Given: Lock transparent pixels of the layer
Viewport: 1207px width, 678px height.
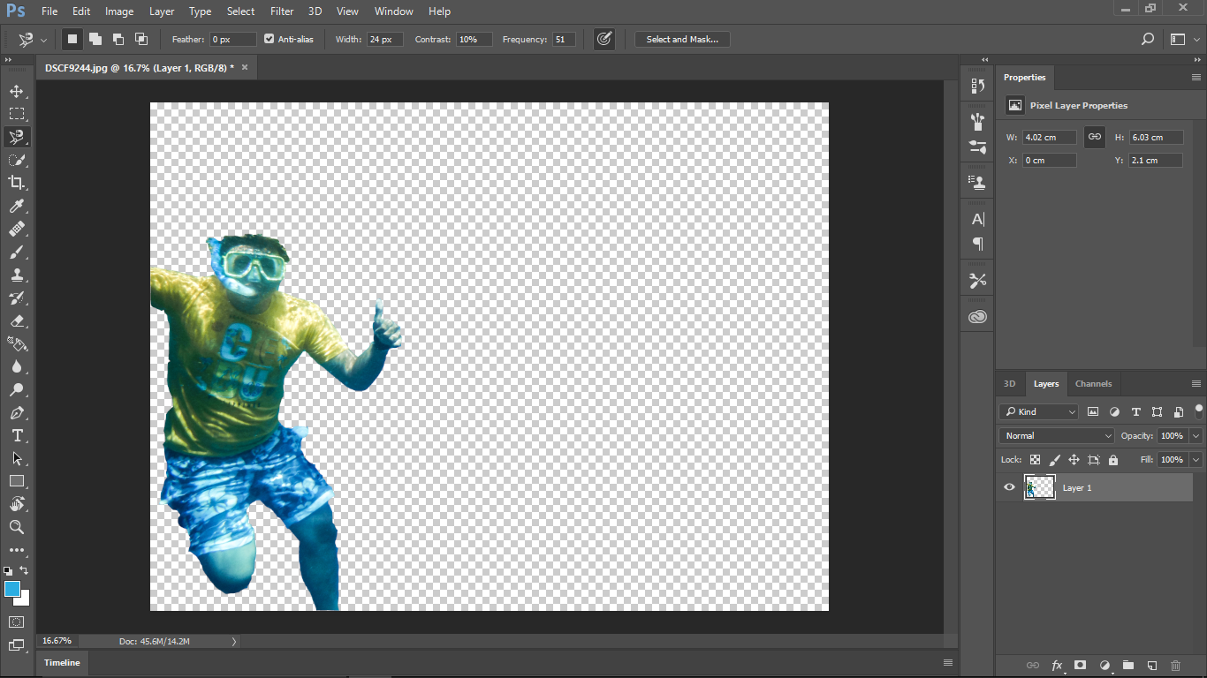Looking at the screenshot, I should [x=1035, y=460].
